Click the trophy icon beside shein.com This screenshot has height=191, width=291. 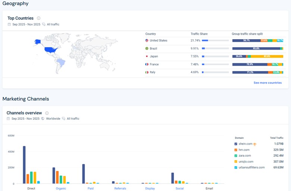pos(254,144)
